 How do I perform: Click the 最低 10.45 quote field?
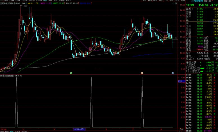194,44
